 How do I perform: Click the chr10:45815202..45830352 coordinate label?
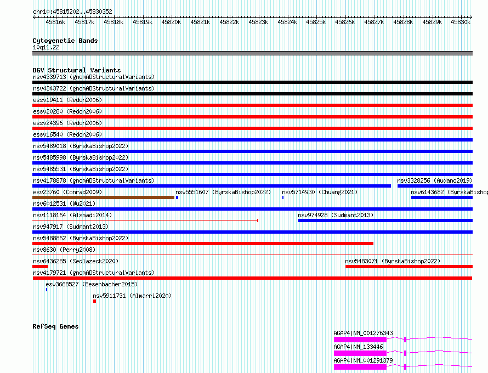coord(72,12)
